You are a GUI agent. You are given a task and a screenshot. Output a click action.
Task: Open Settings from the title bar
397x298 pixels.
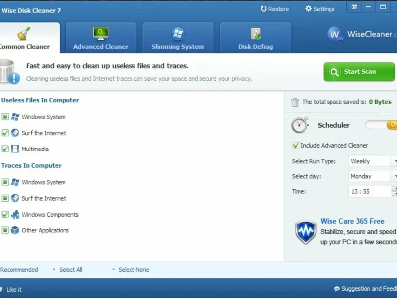point(320,9)
